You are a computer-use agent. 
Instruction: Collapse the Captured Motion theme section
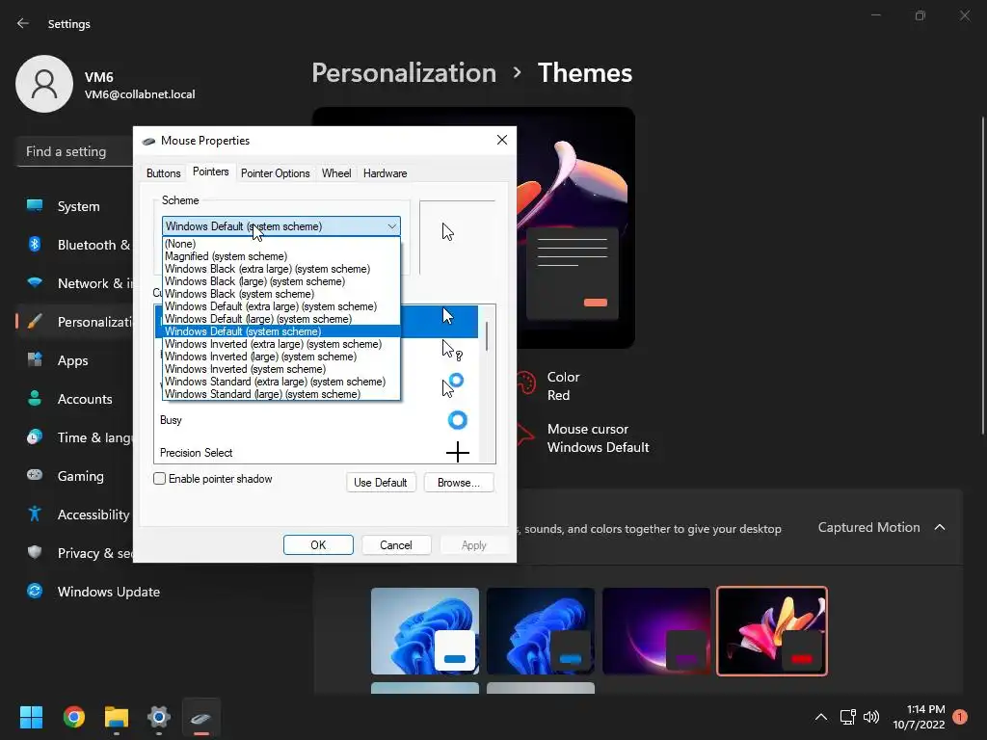coord(940,527)
